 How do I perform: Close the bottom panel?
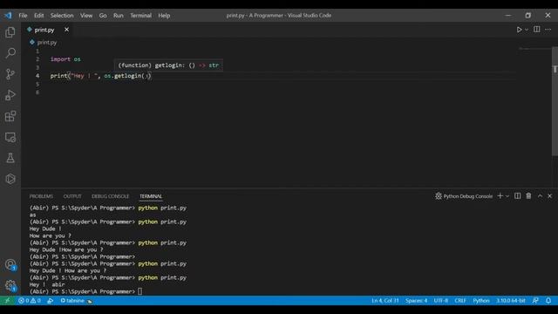[x=550, y=196]
